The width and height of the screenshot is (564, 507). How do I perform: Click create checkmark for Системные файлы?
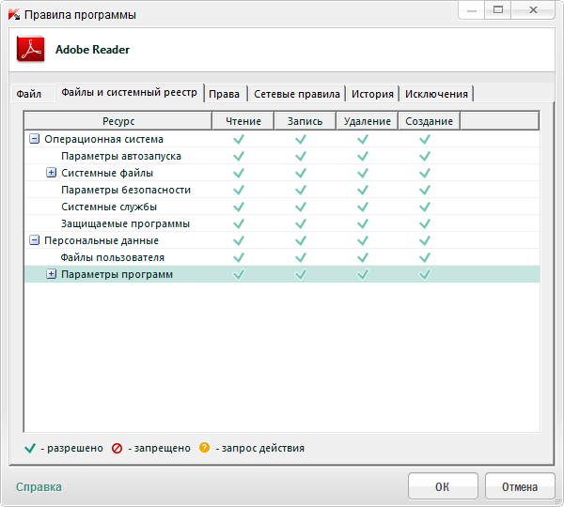[425, 173]
